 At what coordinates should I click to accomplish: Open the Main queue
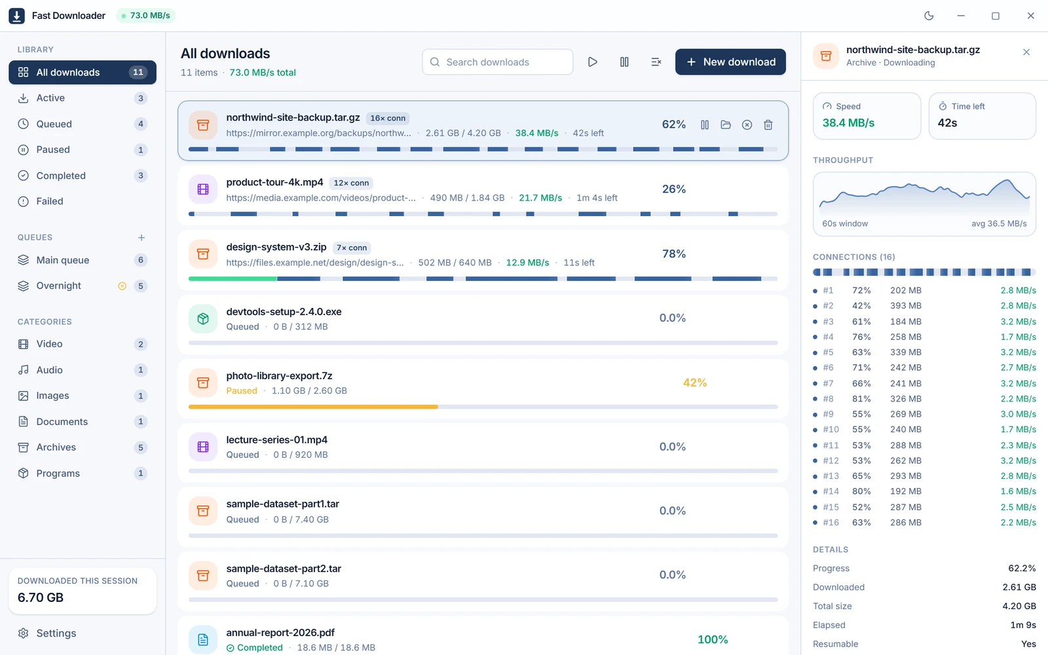83,260
